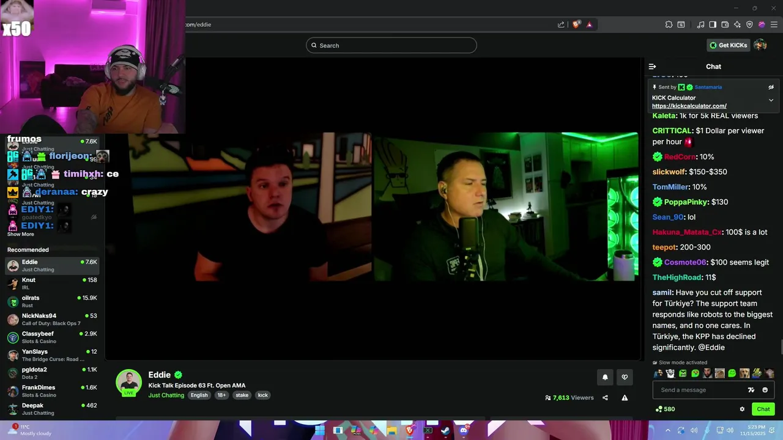
Task: Open Knut channel in Recommended
Action: pyautogui.click(x=52, y=284)
